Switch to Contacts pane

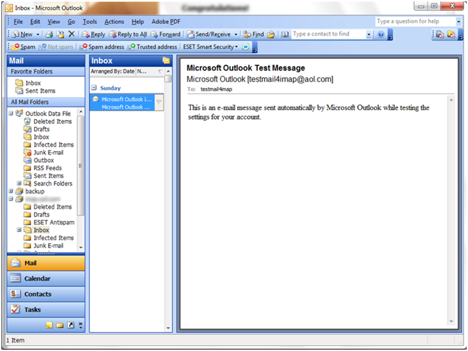46,294
